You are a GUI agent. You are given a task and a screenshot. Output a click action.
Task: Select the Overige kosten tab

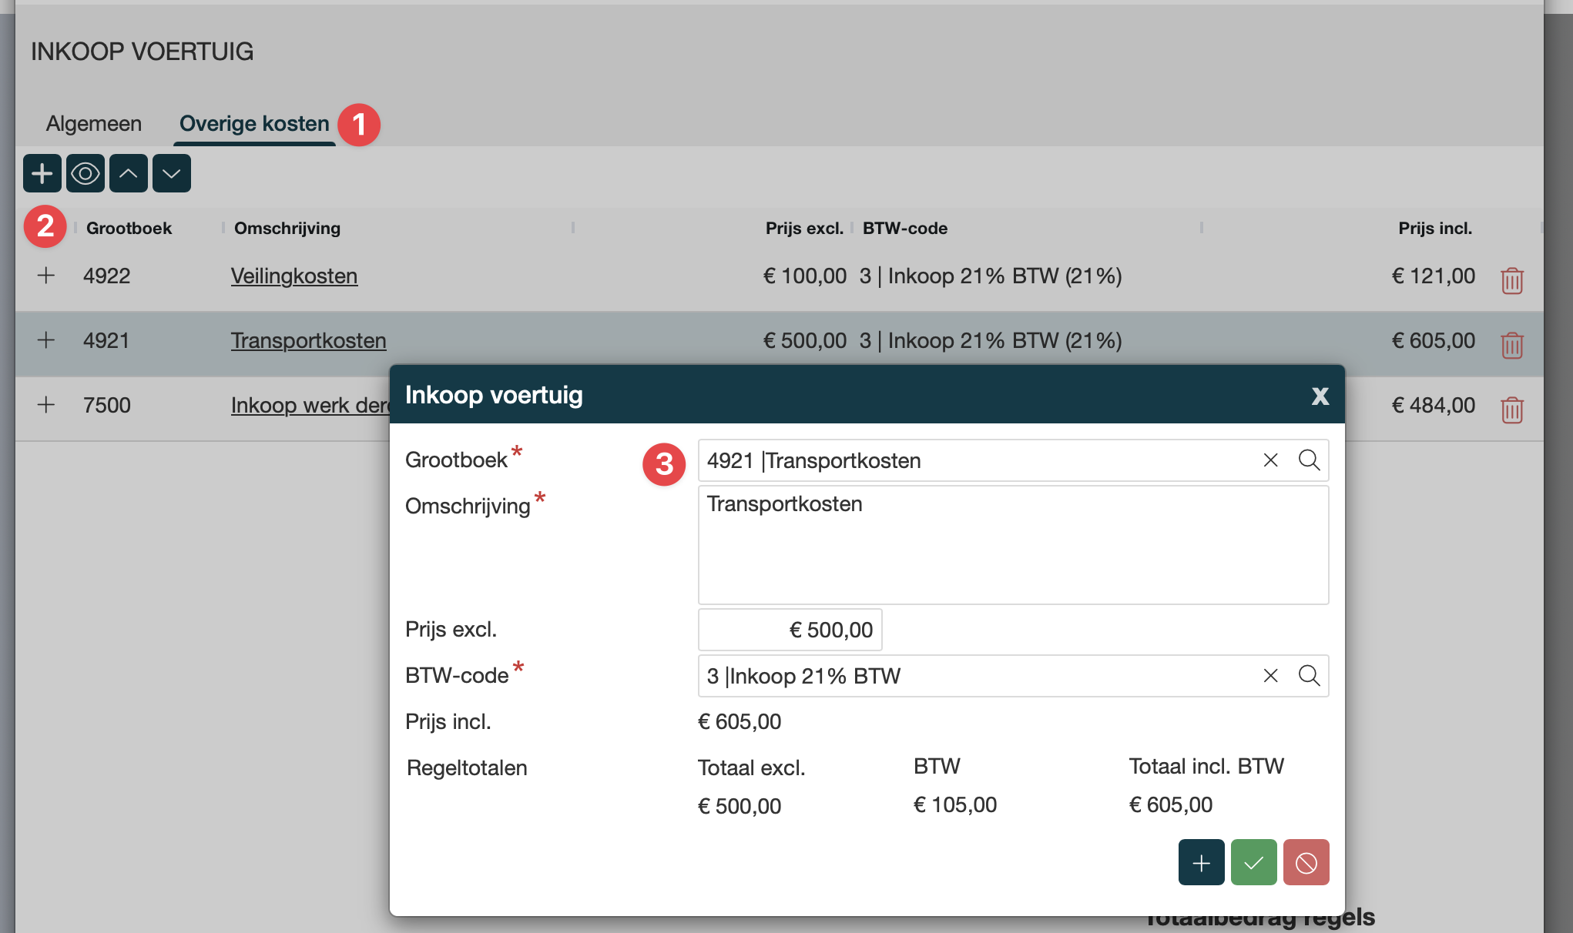click(254, 124)
